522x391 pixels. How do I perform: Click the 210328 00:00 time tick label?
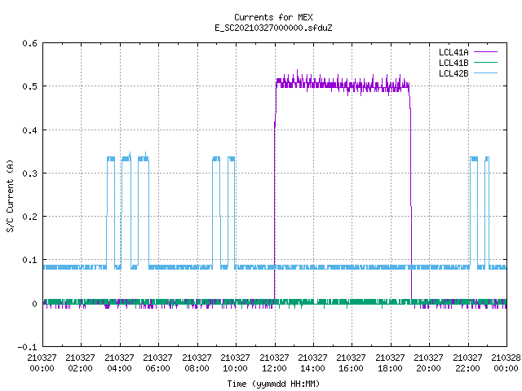coord(506,363)
